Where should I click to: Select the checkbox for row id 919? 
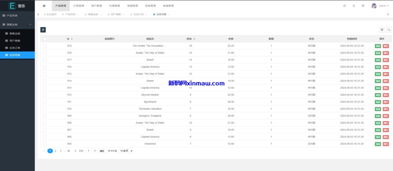[x=45, y=46]
